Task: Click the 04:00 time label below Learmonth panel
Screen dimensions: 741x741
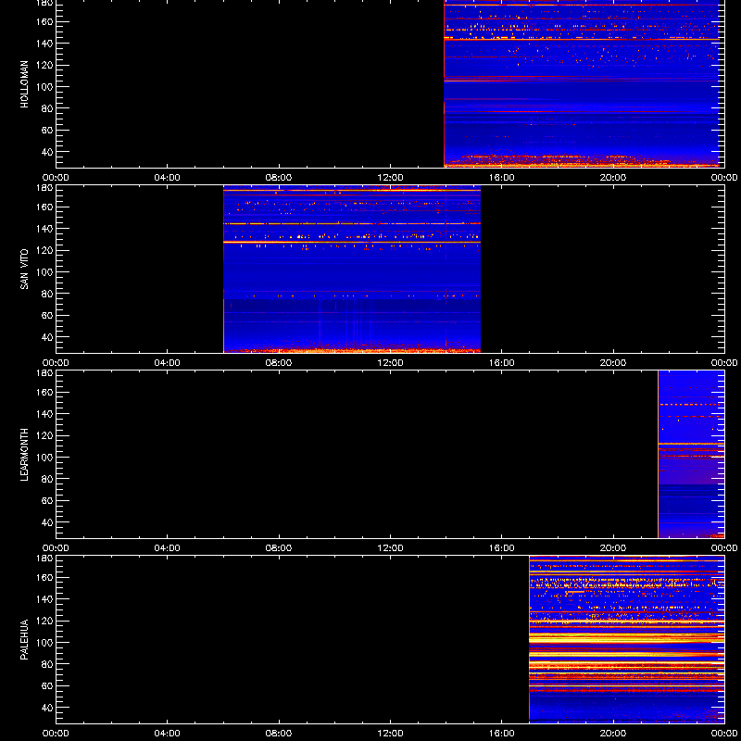Action: (x=168, y=548)
